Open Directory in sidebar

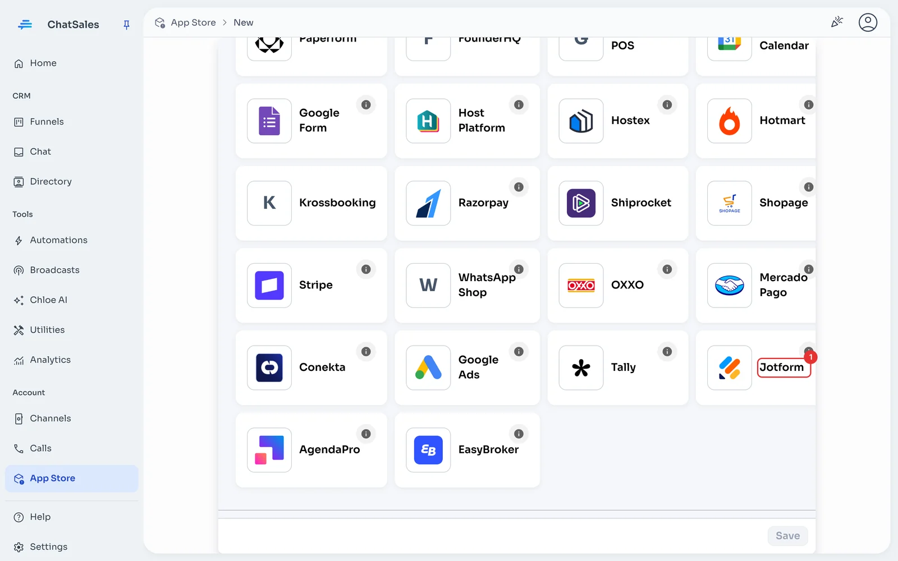(x=71, y=182)
